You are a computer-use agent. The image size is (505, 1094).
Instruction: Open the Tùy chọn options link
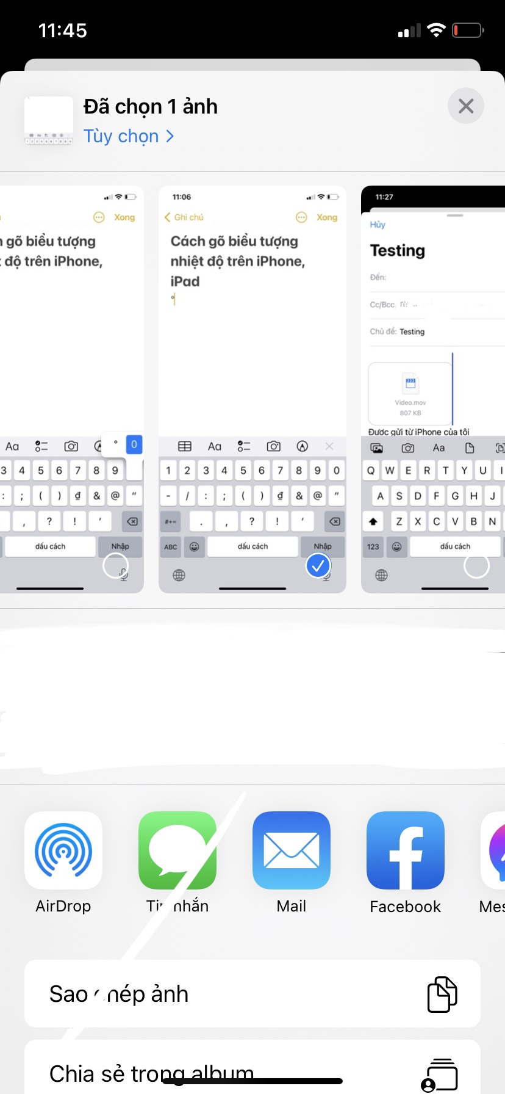click(121, 136)
